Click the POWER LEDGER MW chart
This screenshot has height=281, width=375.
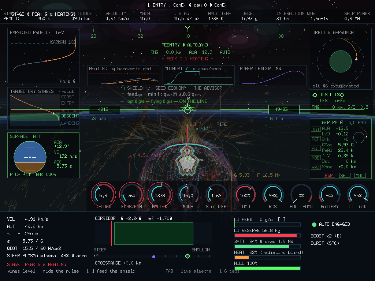click(x=272, y=75)
